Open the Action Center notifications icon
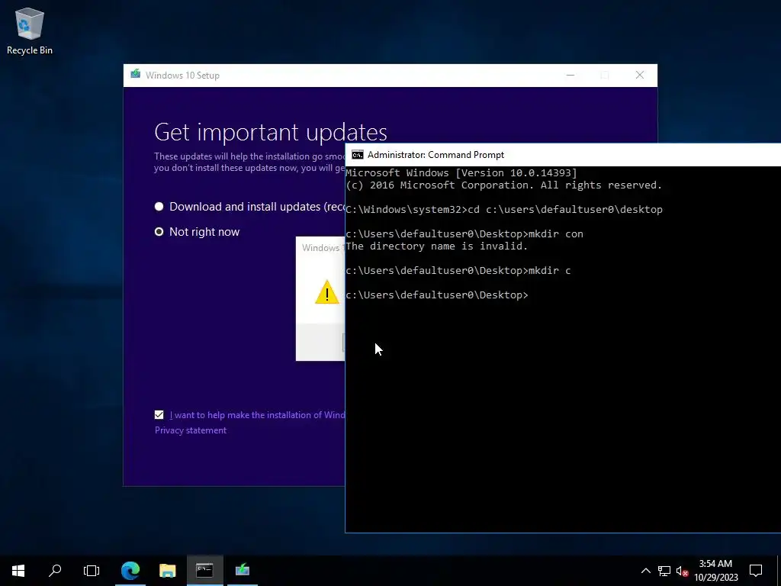The height and width of the screenshot is (586, 781). [756, 571]
